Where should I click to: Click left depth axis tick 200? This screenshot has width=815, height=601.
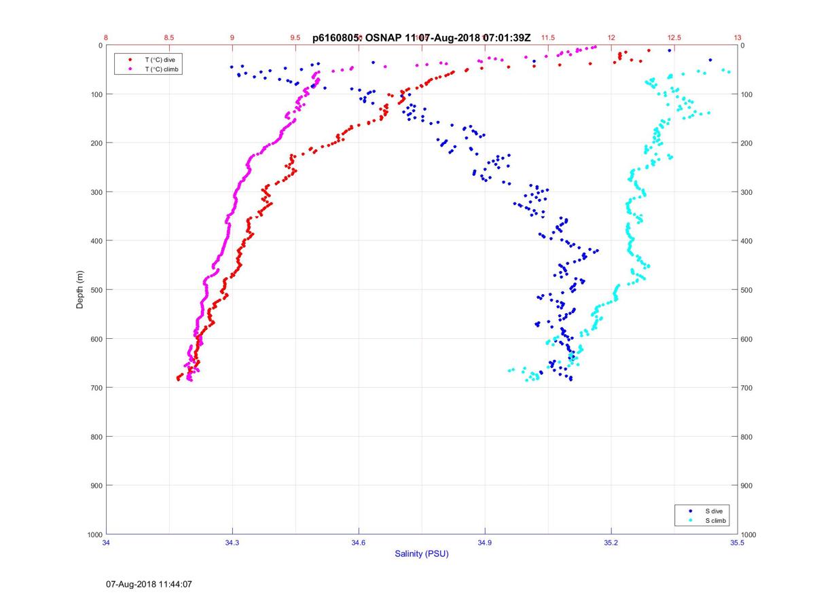tap(96, 143)
